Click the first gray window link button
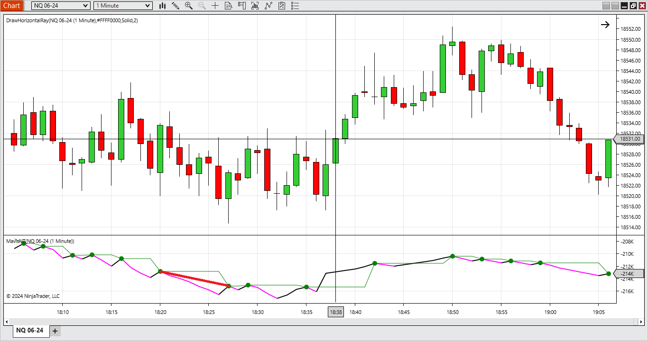Image resolution: width=648 pixels, height=341 pixels. pyautogui.click(x=606, y=6)
